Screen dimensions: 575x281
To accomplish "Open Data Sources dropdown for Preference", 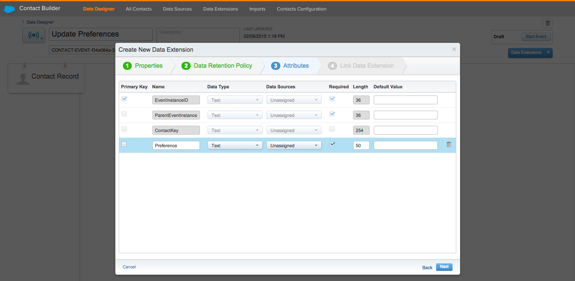I will 294,146.
